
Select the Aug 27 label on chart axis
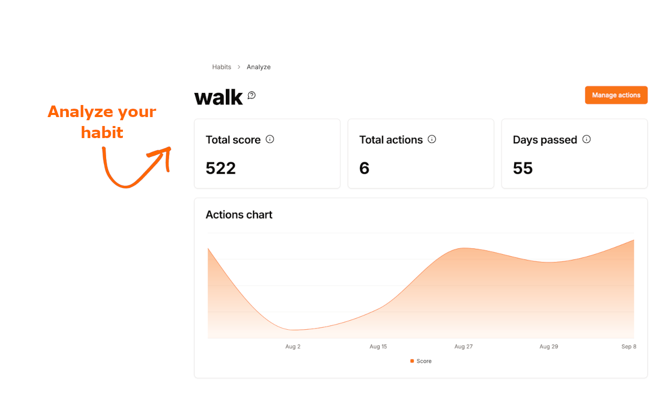tap(463, 346)
